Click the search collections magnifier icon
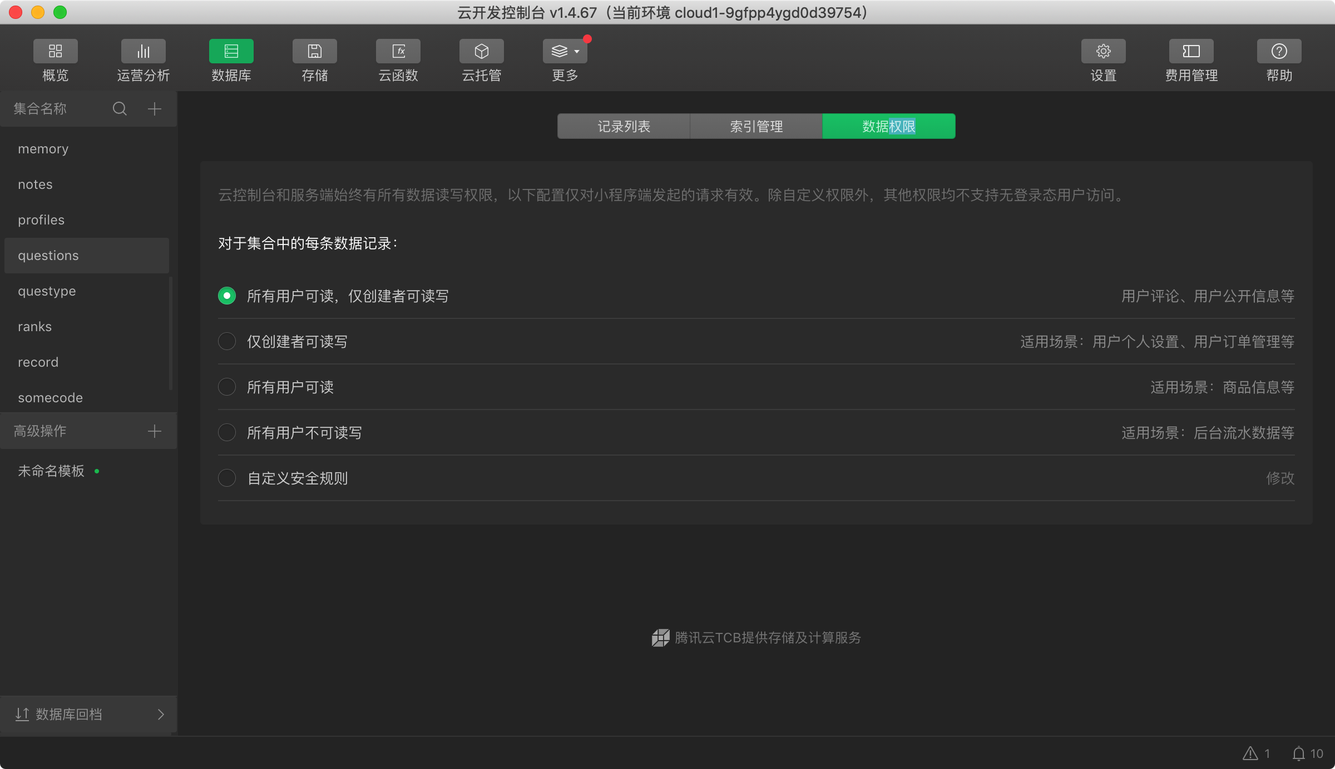The height and width of the screenshot is (769, 1335). point(120,109)
